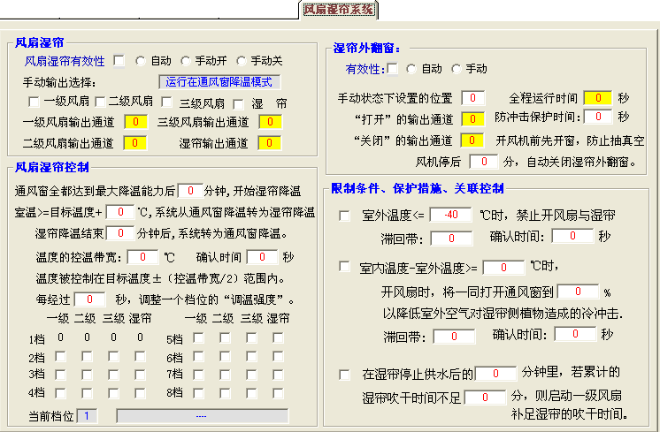Enable the 室外温度<= restriction checkbox
Viewport: 660px width, 432px height.
344,216
